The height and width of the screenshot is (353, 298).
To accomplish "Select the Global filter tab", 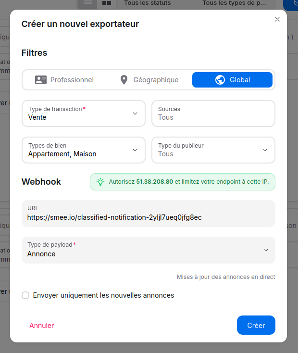I will (233, 80).
